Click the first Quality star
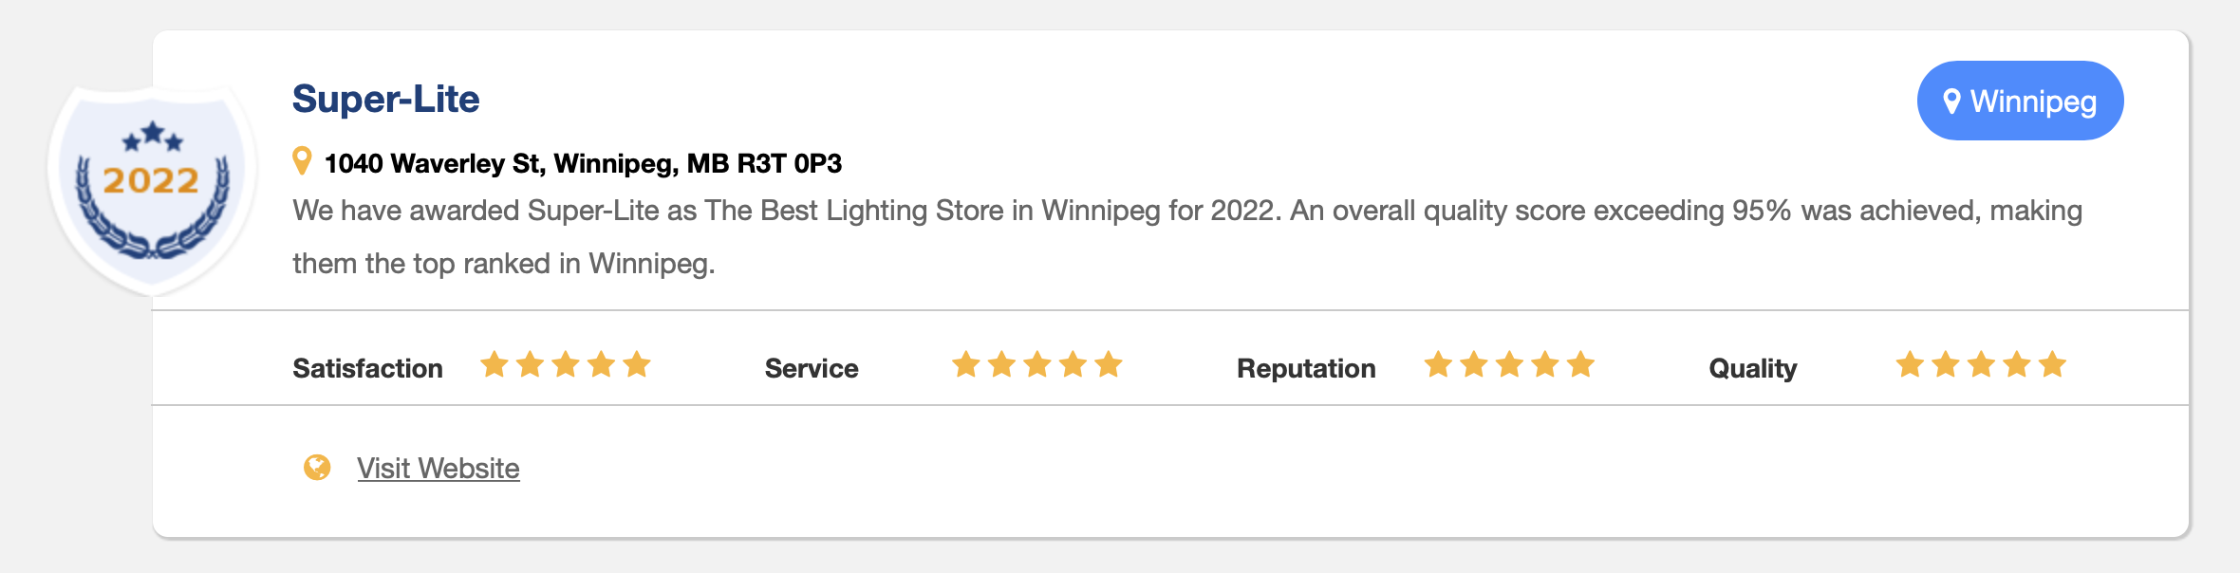 [1910, 364]
